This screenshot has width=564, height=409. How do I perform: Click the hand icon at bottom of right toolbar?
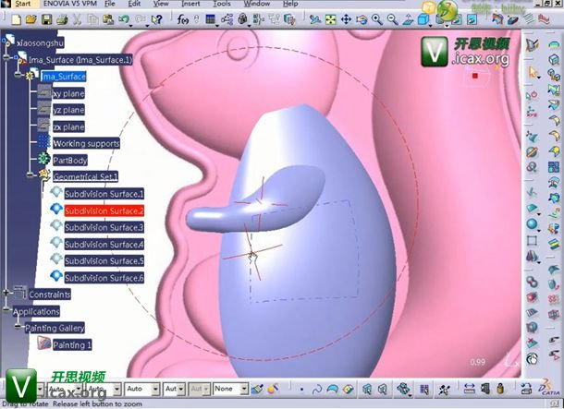(532, 358)
